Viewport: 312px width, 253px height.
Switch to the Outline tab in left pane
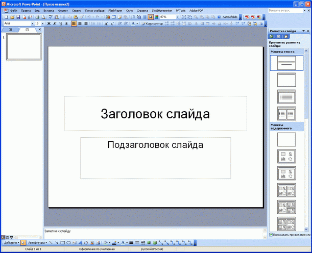click(10, 30)
